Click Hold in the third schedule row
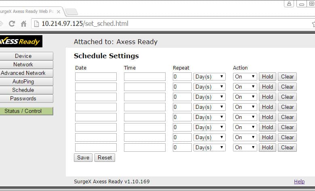The width and height of the screenshot is (315, 191). 267,97
